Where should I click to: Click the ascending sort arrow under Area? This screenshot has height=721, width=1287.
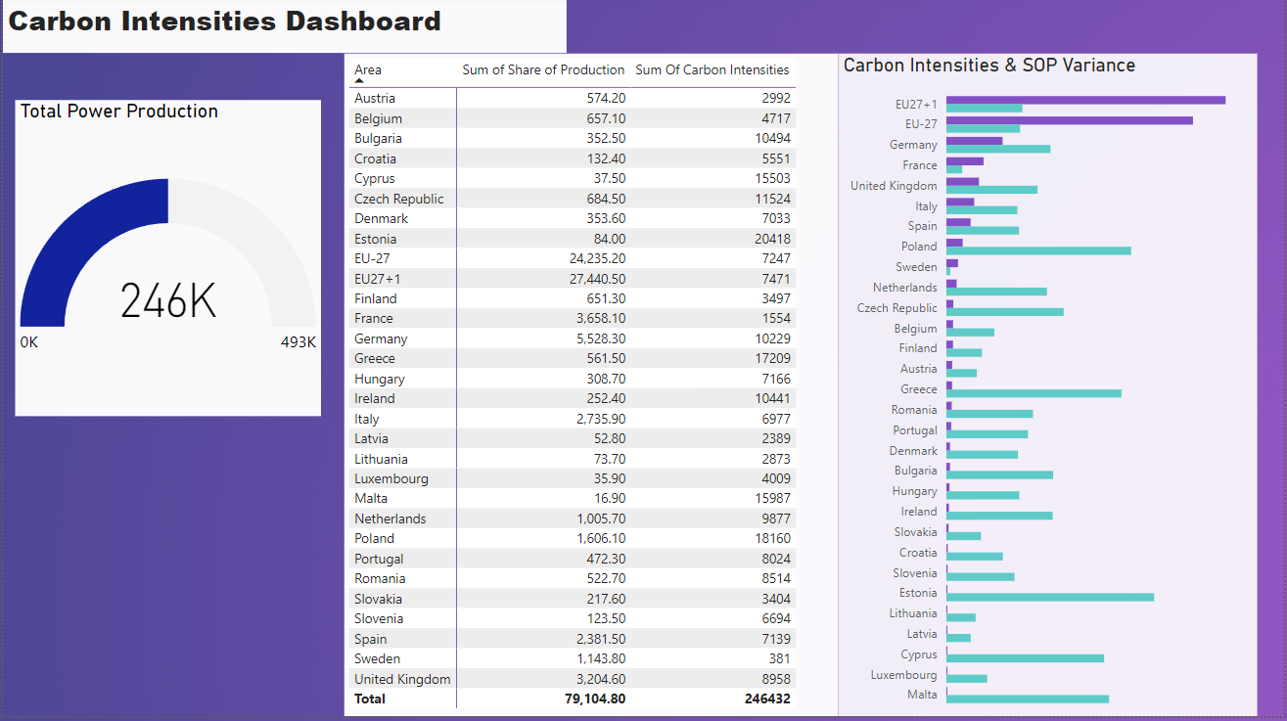tap(357, 79)
